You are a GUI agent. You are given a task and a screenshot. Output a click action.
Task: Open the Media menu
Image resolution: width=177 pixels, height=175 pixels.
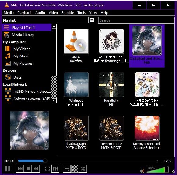9,13
